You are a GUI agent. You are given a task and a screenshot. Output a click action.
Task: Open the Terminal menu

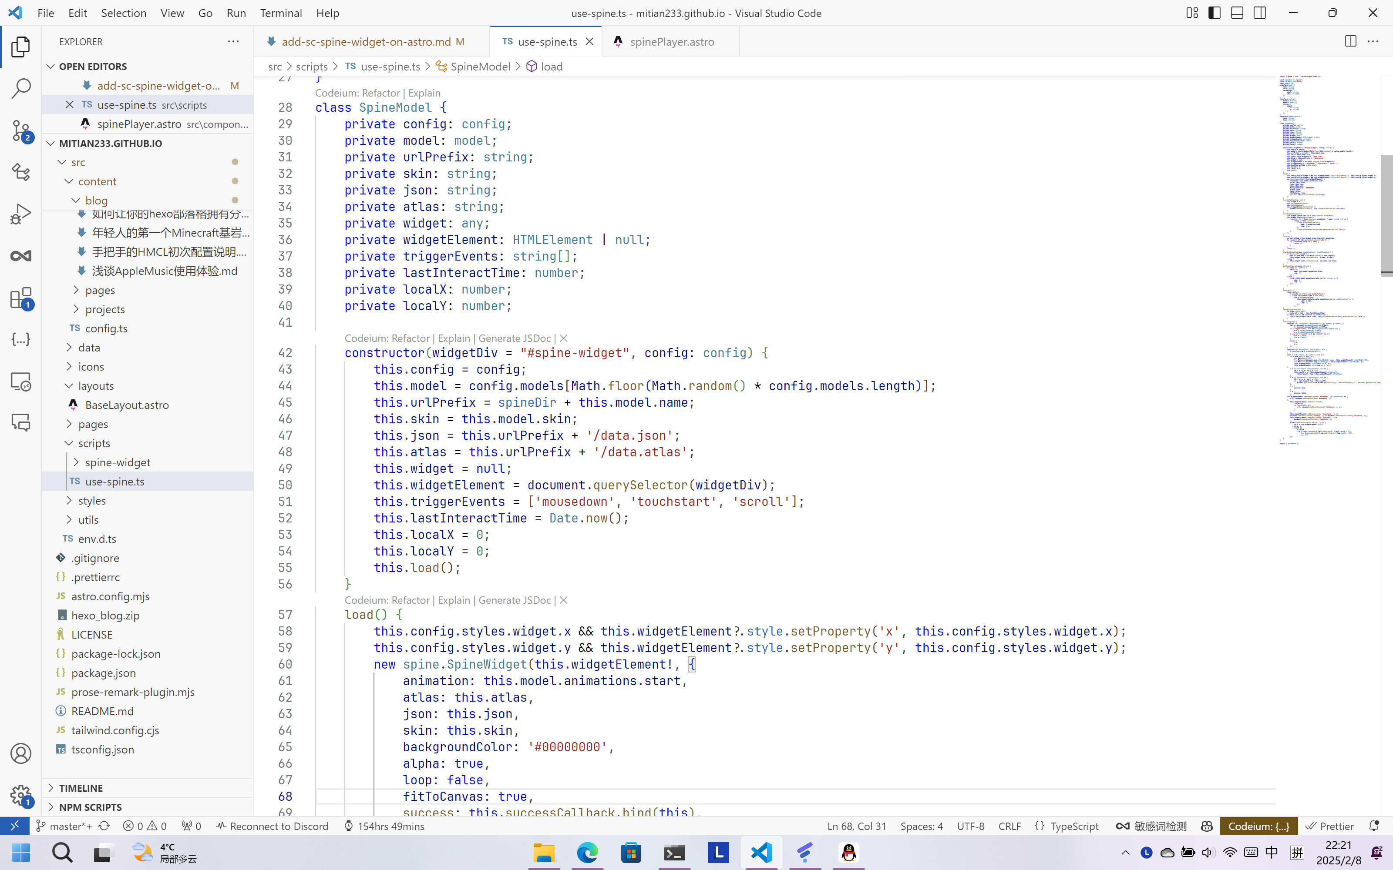click(281, 13)
